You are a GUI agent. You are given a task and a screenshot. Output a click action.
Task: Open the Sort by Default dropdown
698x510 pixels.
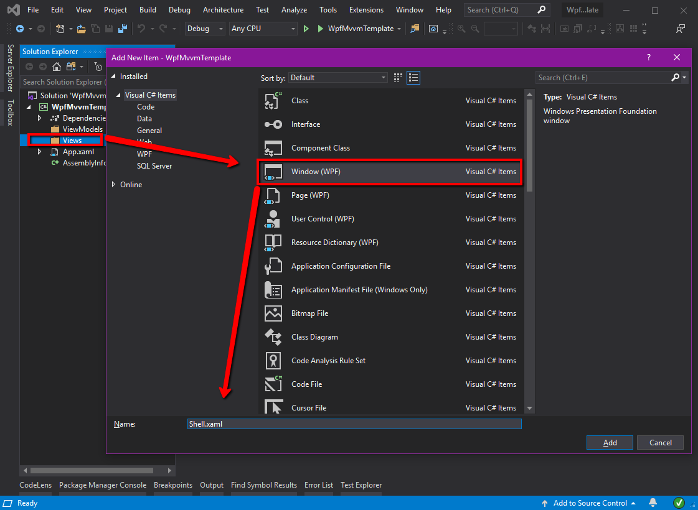(x=338, y=77)
